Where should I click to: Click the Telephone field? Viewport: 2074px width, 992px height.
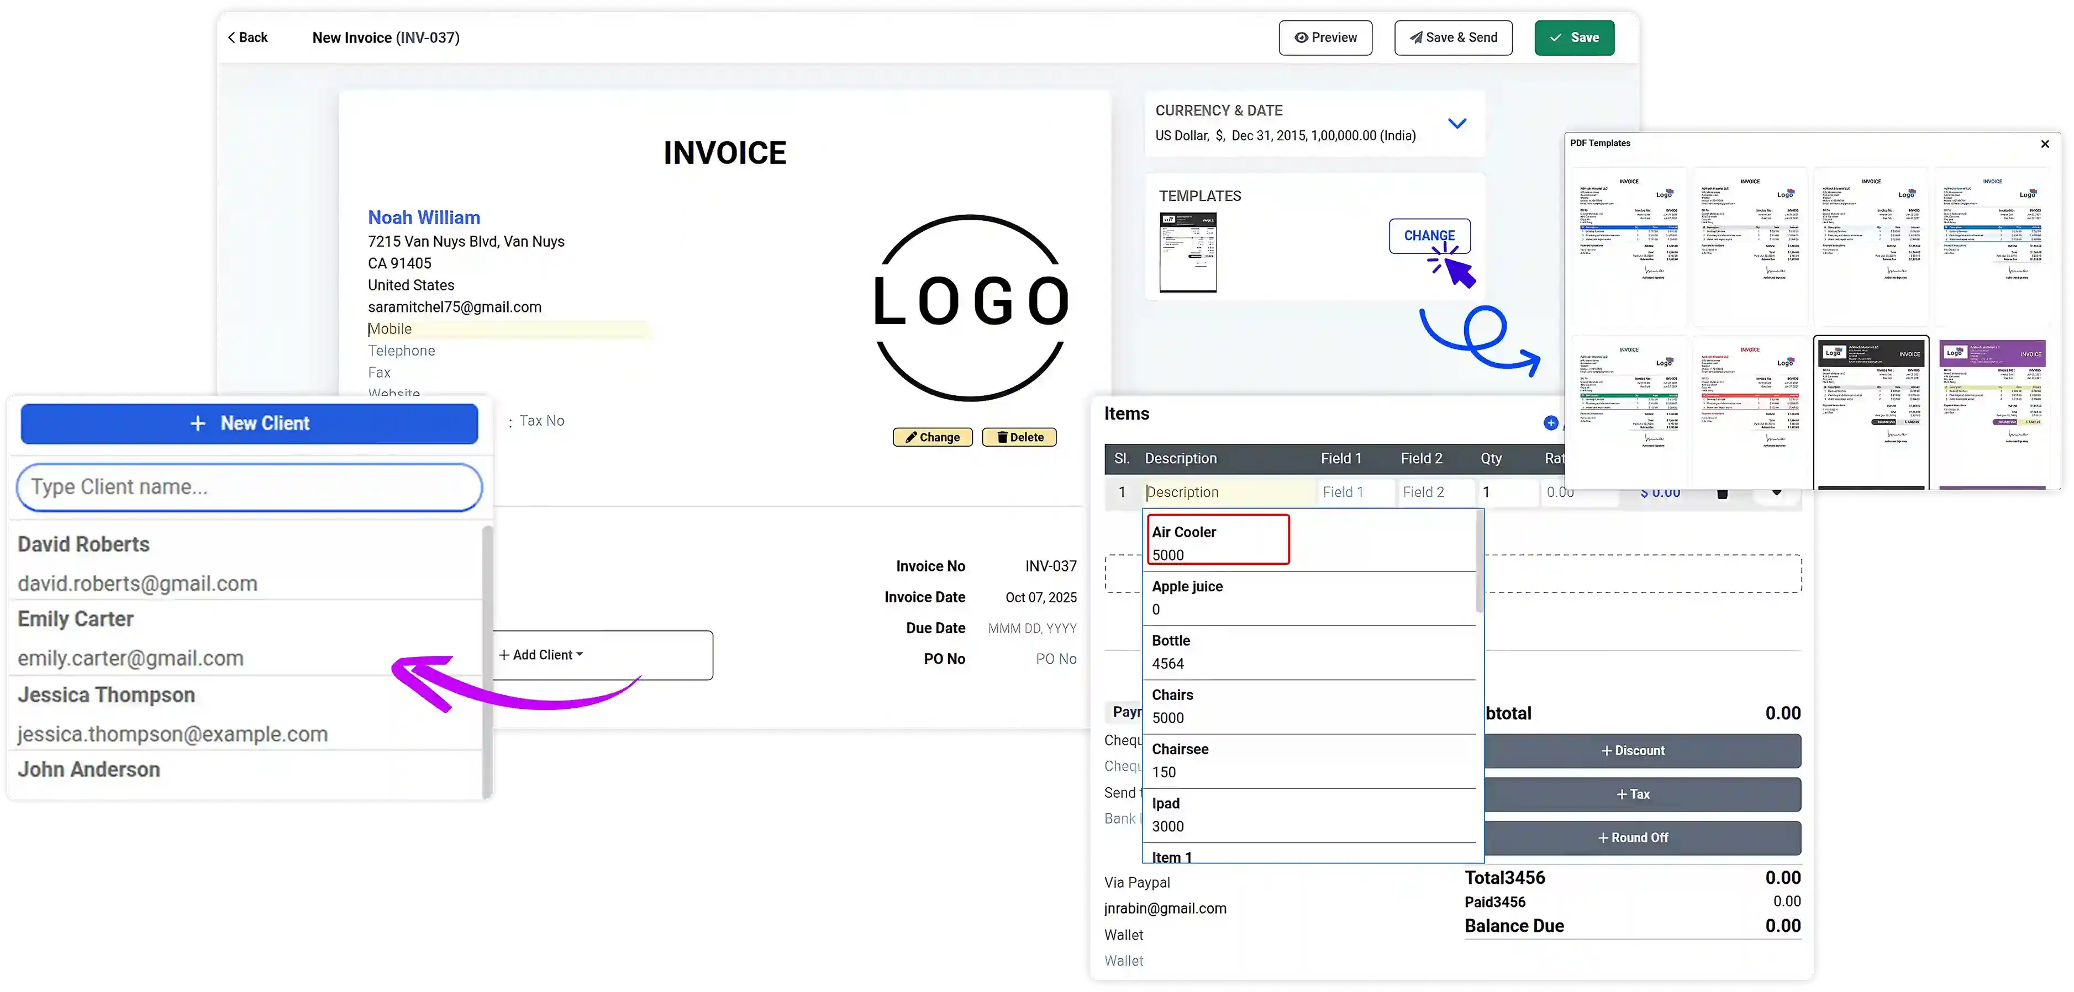click(x=401, y=351)
